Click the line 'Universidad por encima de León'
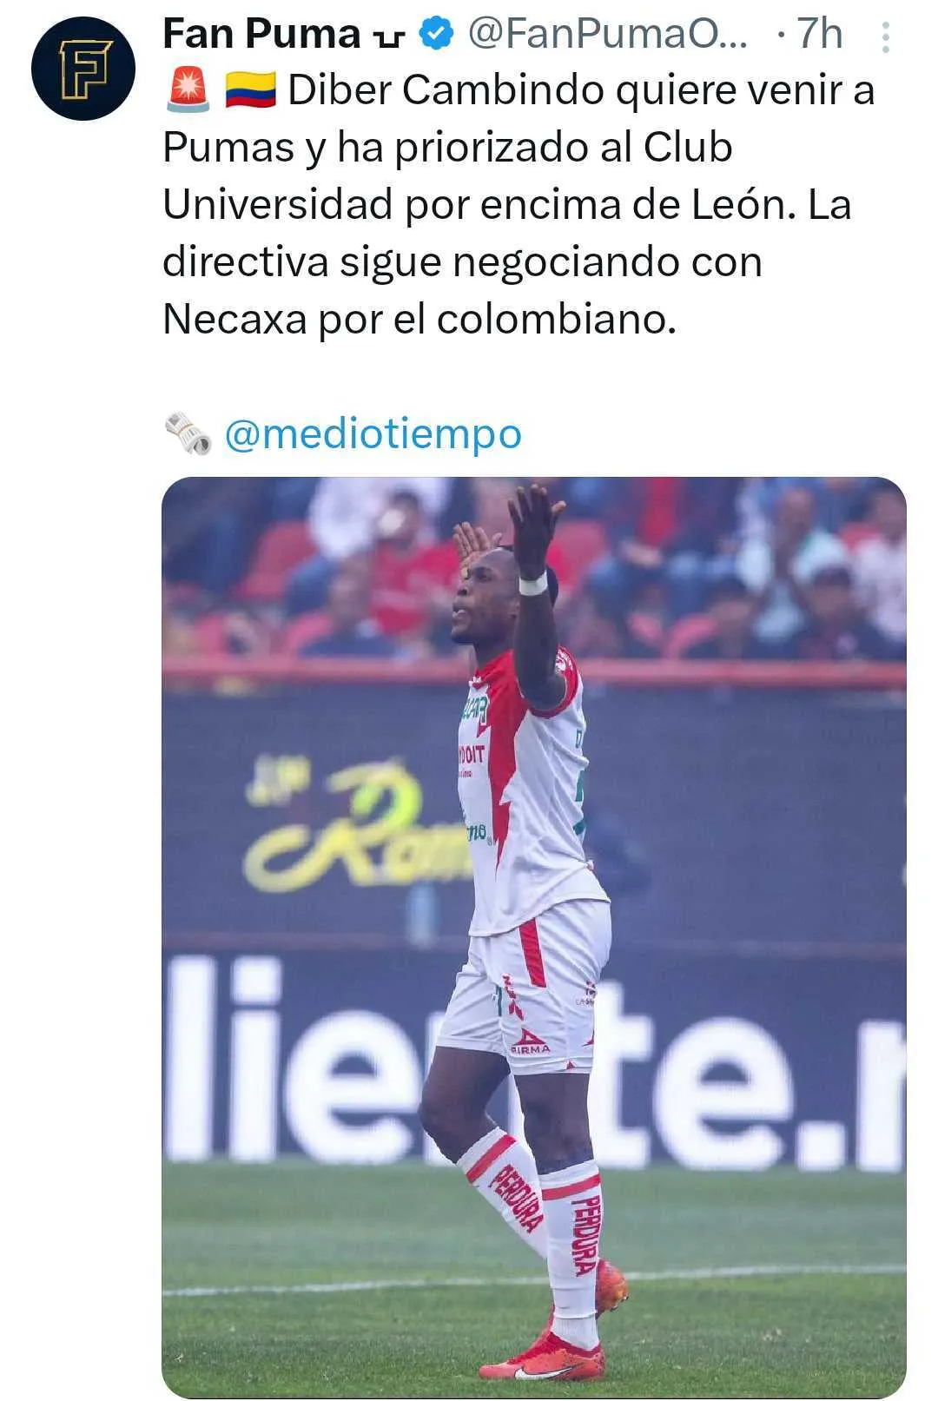The height and width of the screenshot is (1401, 938). [x=479, y=205]
